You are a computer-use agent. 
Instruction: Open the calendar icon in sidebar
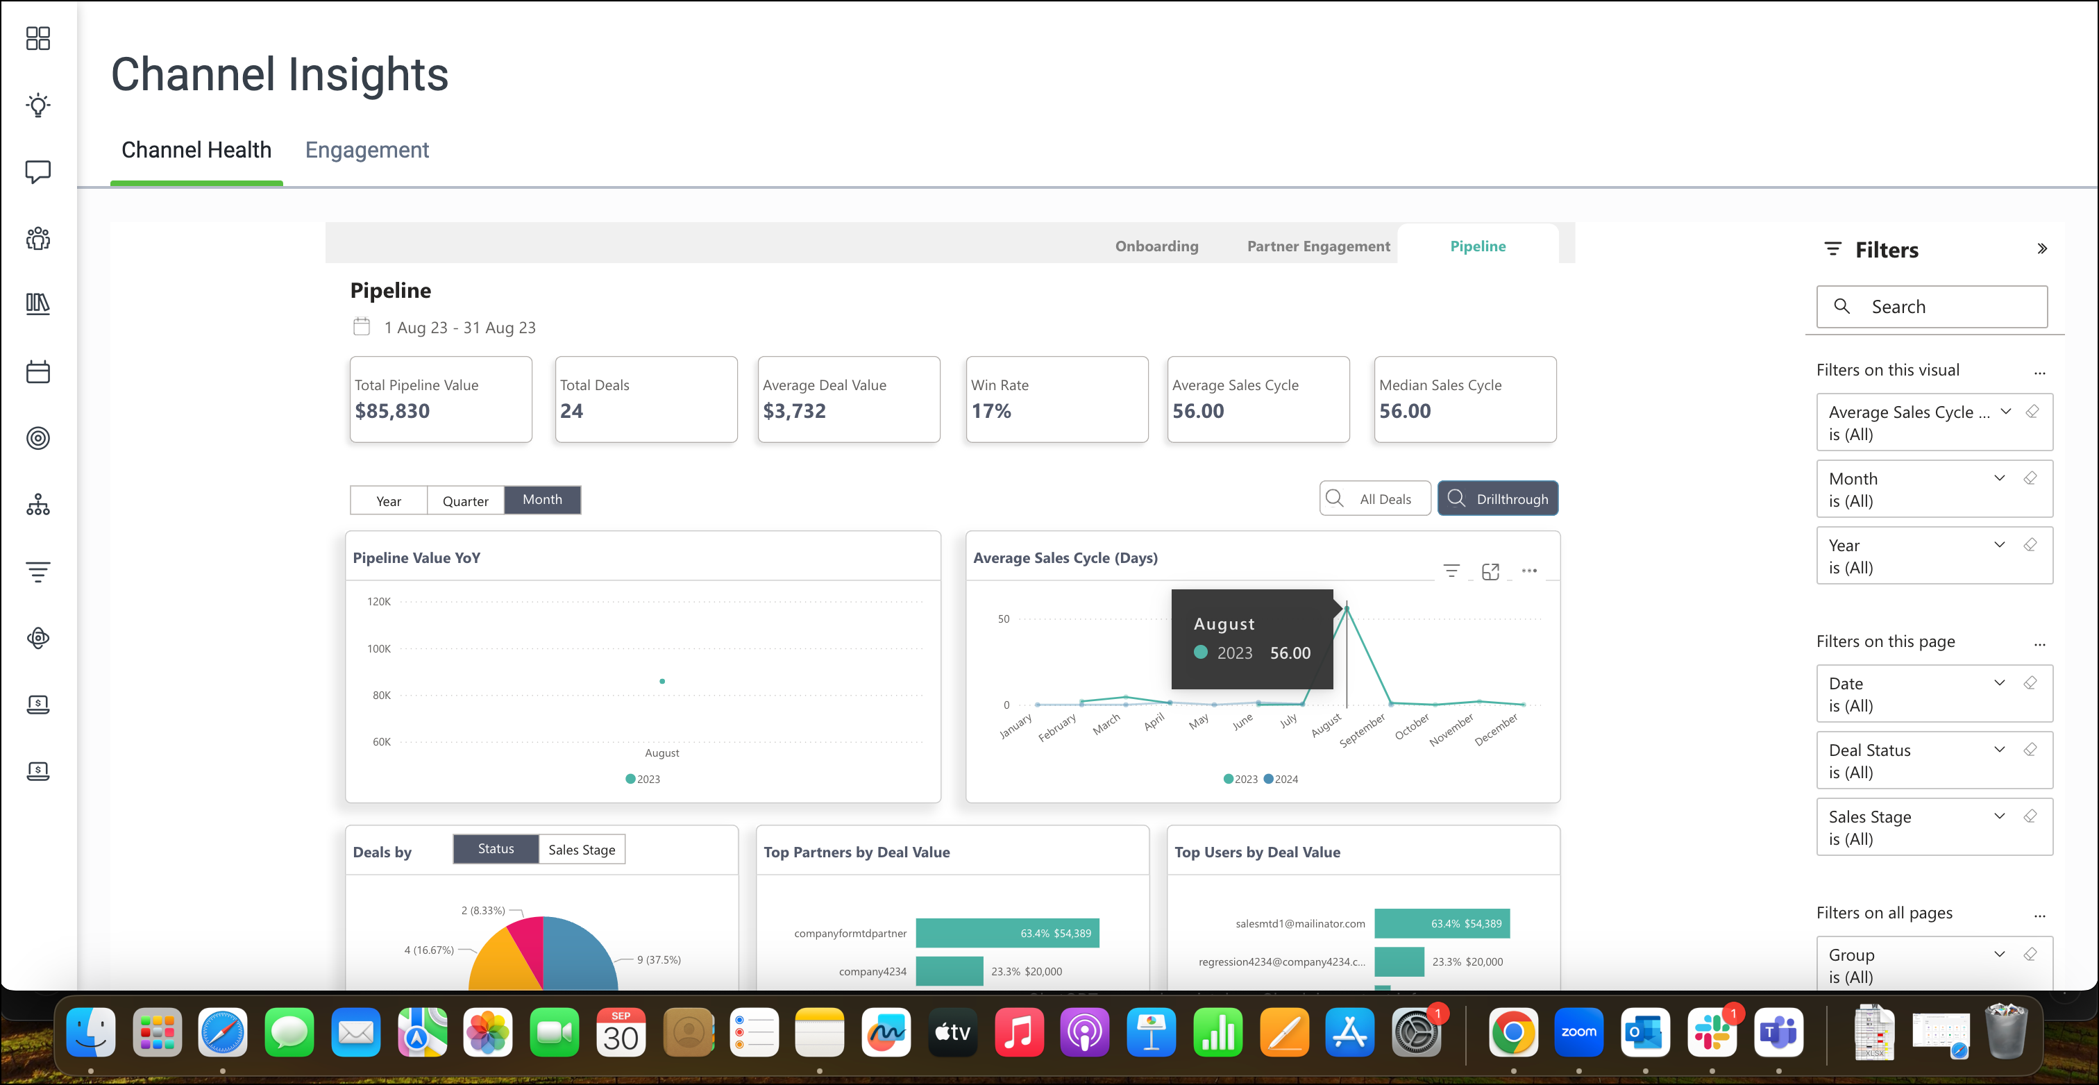tap(37, 371)
